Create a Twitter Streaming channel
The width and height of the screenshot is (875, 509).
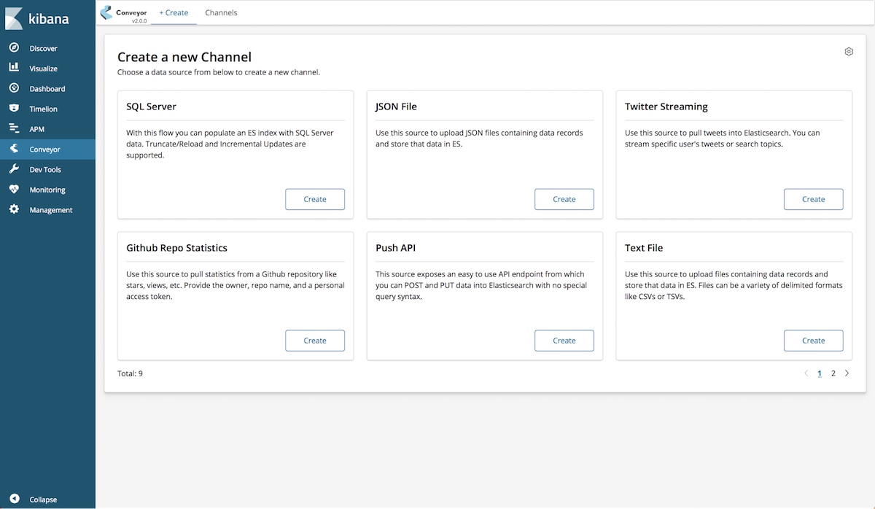[x=814, y=199]
